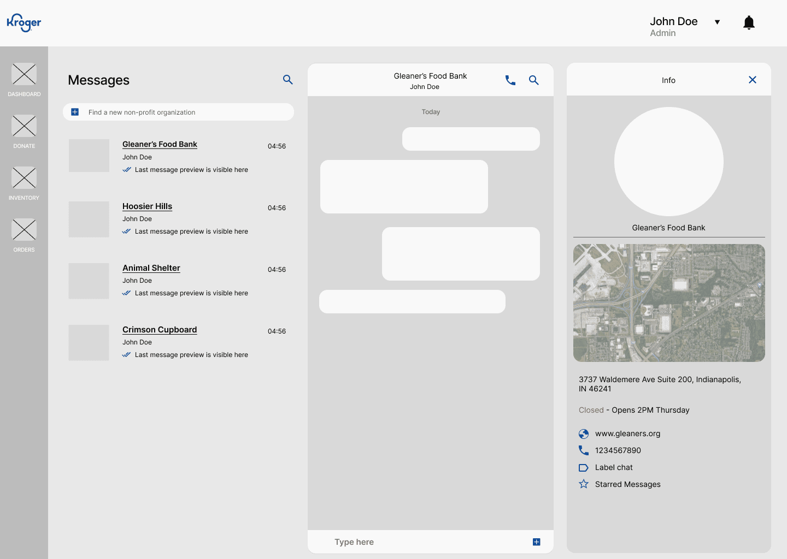787x559 pixels.
Task: Open the Orders sidebar item
Action: (x=24, y=235)
